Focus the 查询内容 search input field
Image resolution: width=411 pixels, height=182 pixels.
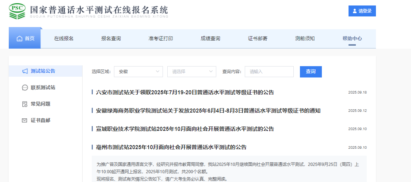(x=269, y=72)
